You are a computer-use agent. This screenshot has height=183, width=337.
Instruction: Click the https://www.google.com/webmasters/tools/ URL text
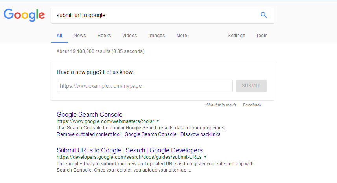tap(105, 121)
